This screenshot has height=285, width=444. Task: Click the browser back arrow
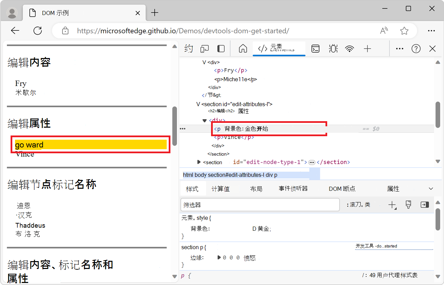coord(15,31)
